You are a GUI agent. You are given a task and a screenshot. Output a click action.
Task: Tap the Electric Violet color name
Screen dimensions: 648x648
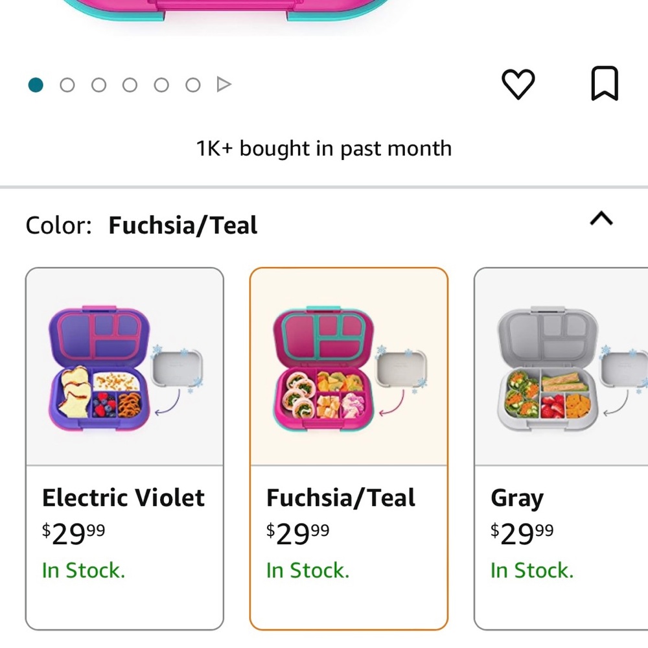(123, 498)
